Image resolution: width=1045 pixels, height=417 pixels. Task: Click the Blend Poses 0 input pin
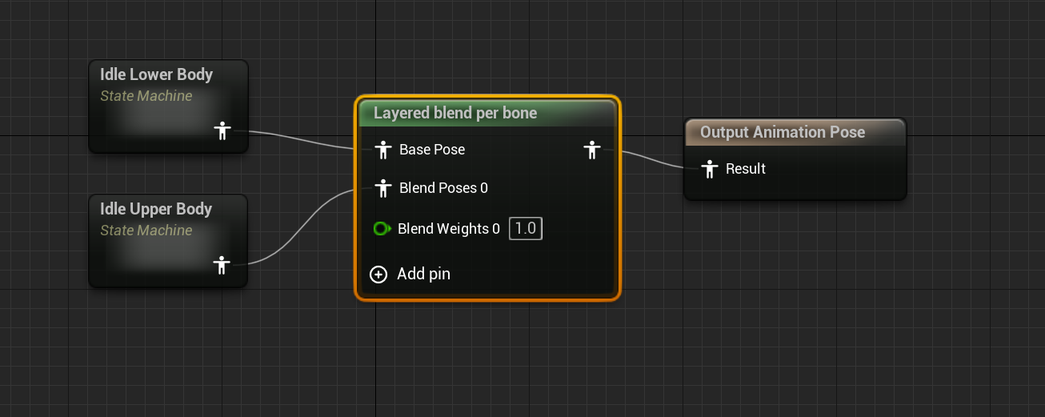(x=383, y=188)
